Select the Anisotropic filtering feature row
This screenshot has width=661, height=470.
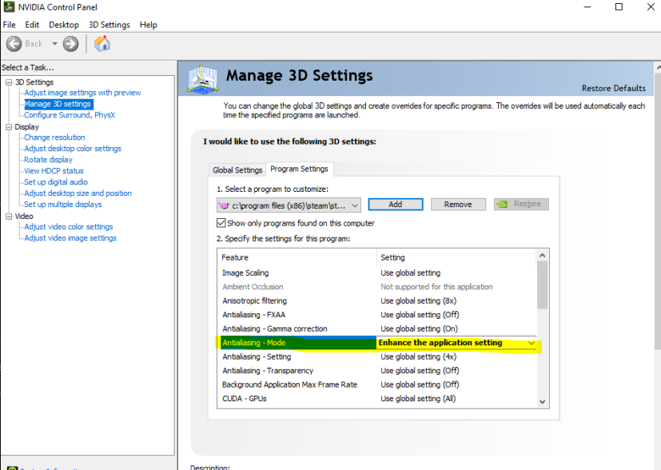coord(377,301)
